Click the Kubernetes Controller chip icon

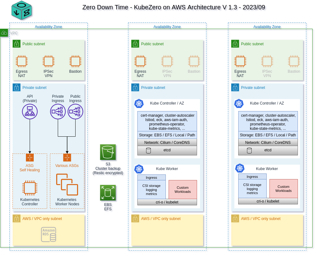click(30, 188)
